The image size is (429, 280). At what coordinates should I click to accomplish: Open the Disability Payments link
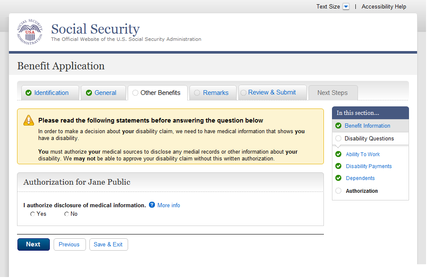(x=369, y=166)
